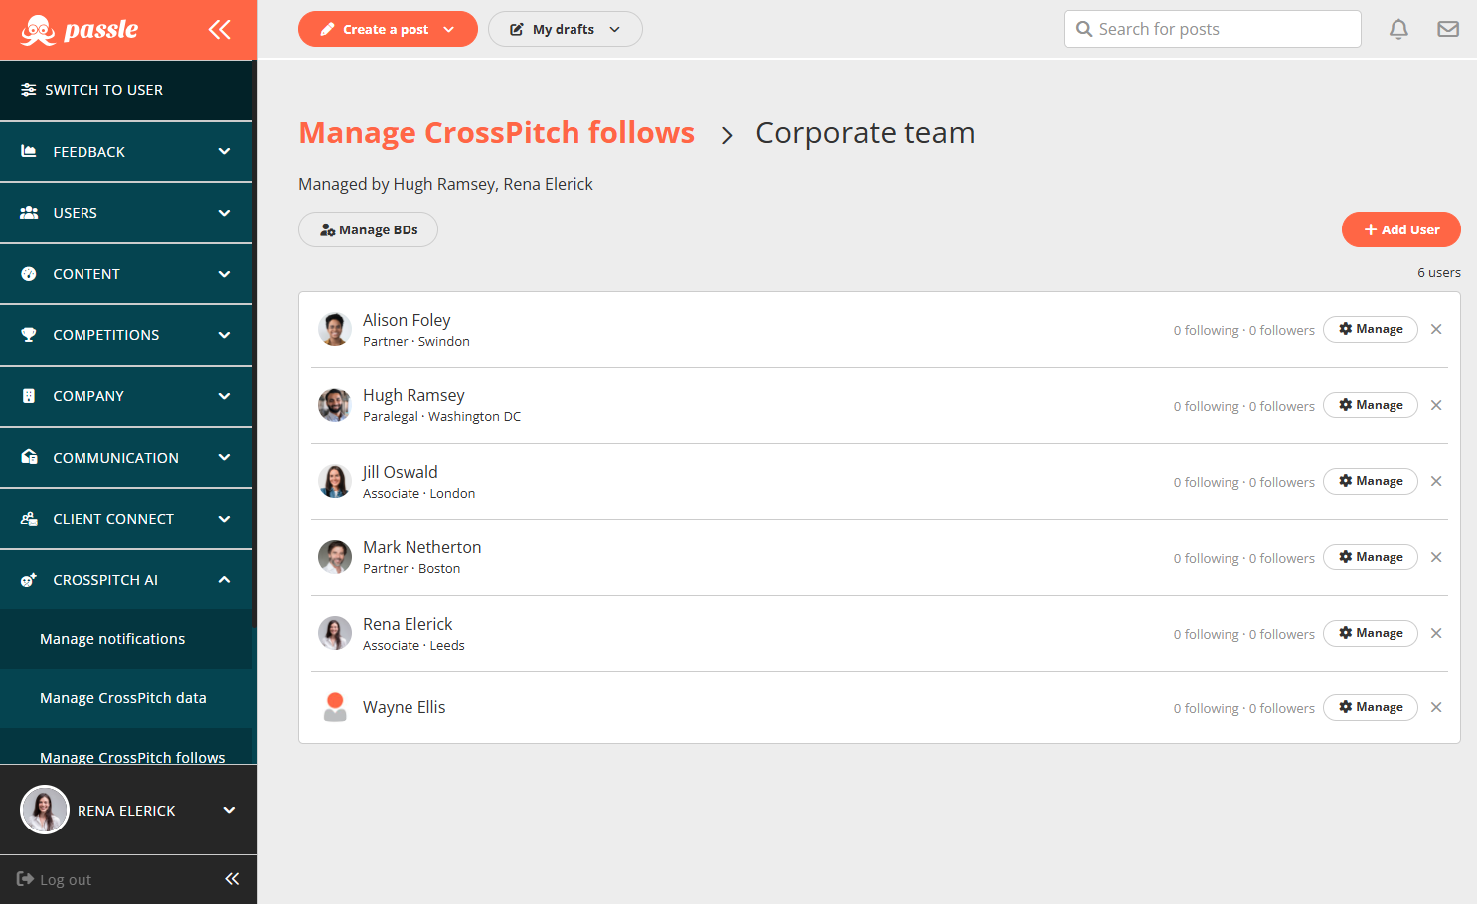This screenshot has height=904, width=1477.
Task: Expand the Client Connect menu
Action: point(126,519)
